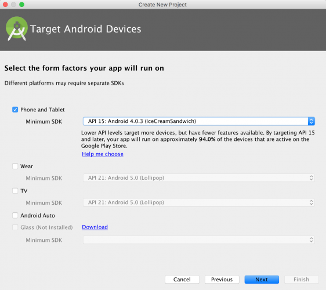
Task: Proceed with the Next button
Action: coord(262,280)
